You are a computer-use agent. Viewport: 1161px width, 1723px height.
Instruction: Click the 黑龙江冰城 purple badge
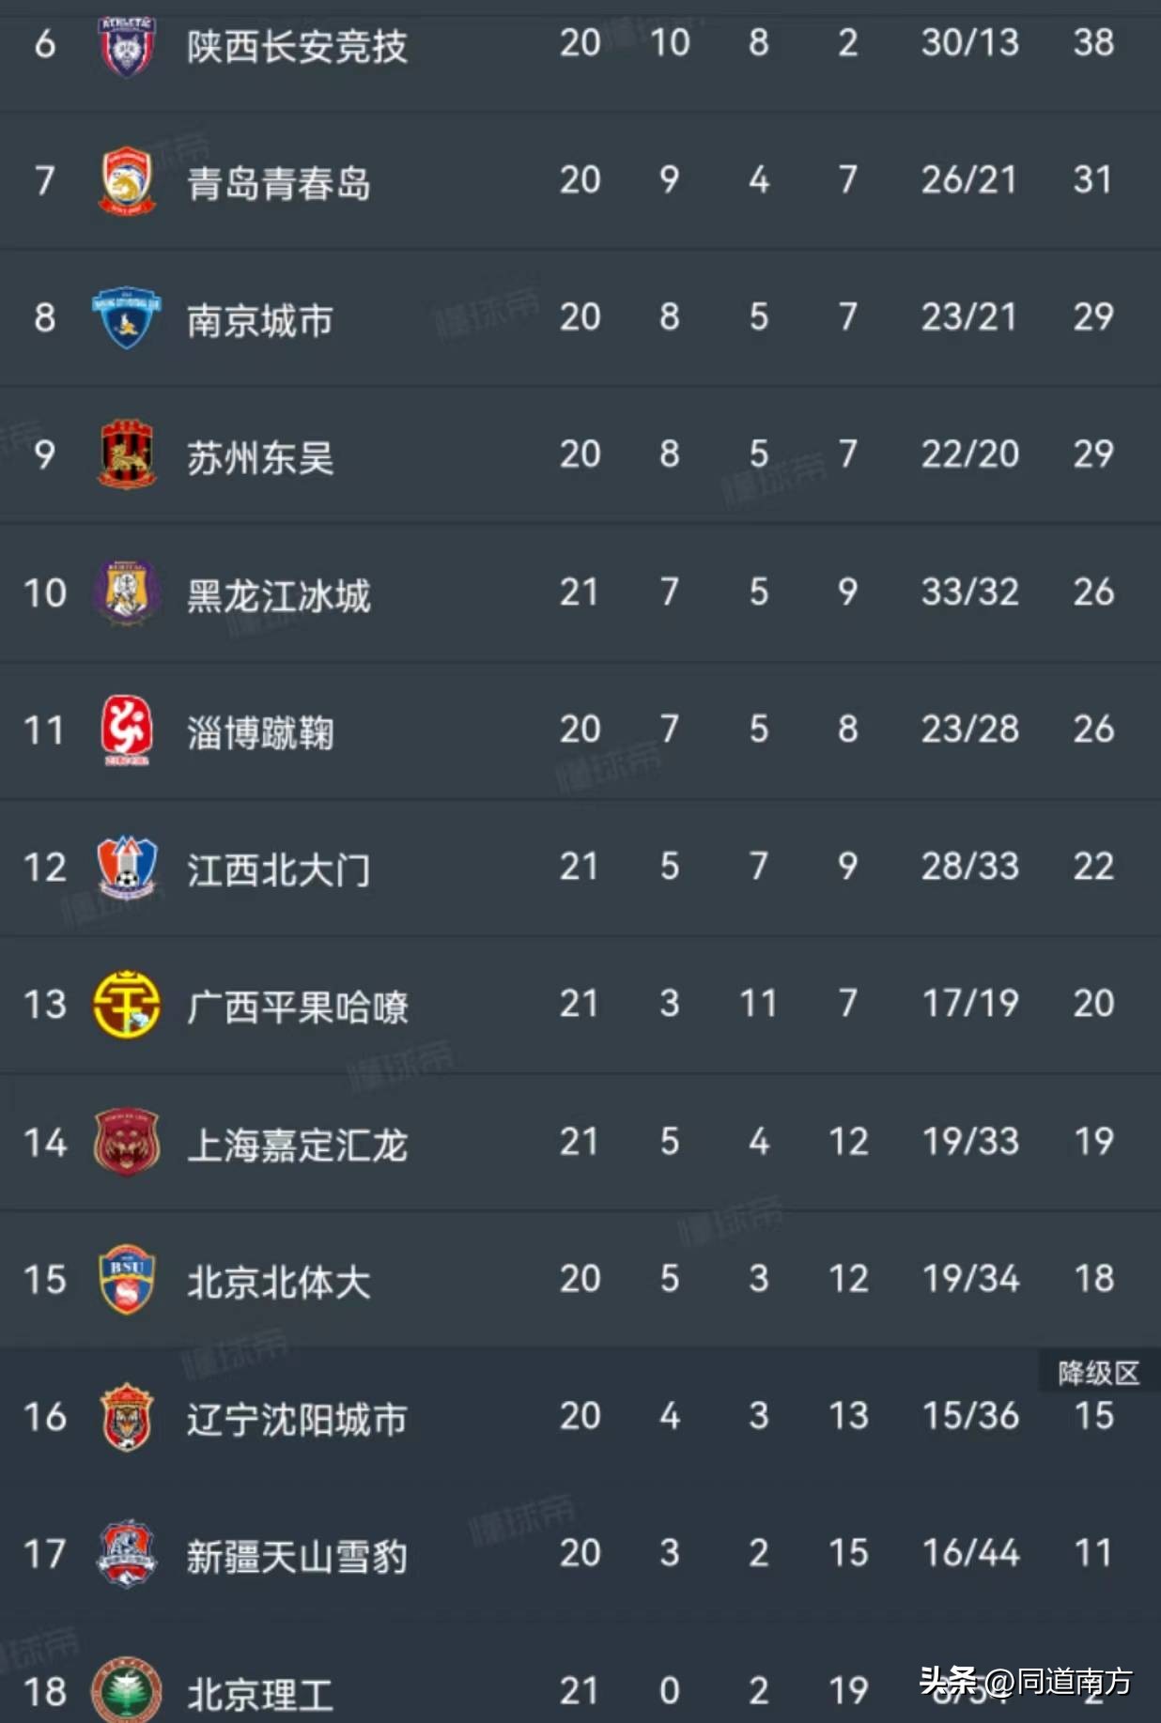point(123,592)
